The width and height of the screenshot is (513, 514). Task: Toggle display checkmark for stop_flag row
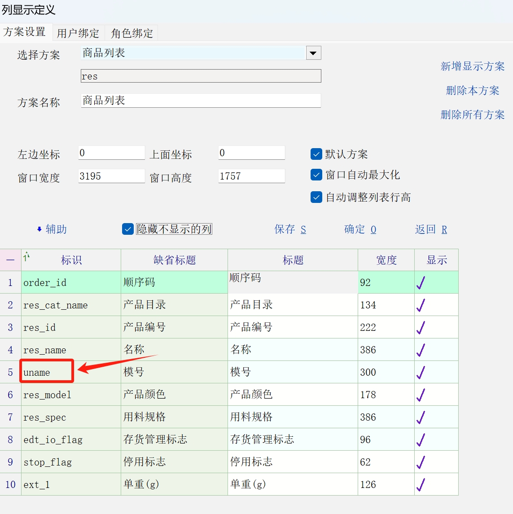(421, 462)
